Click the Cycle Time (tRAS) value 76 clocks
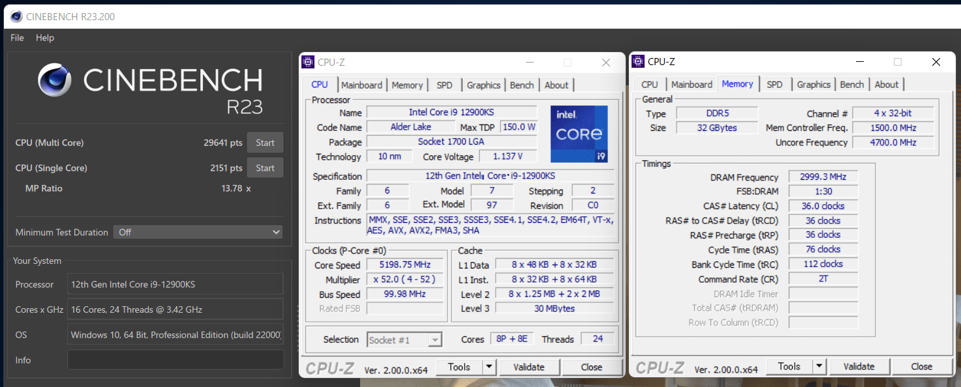Viewport: 961px width, 387px height. 823,249
